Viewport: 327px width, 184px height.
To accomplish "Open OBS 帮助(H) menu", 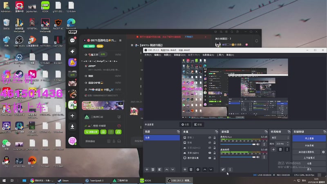I will pos(230,55).
